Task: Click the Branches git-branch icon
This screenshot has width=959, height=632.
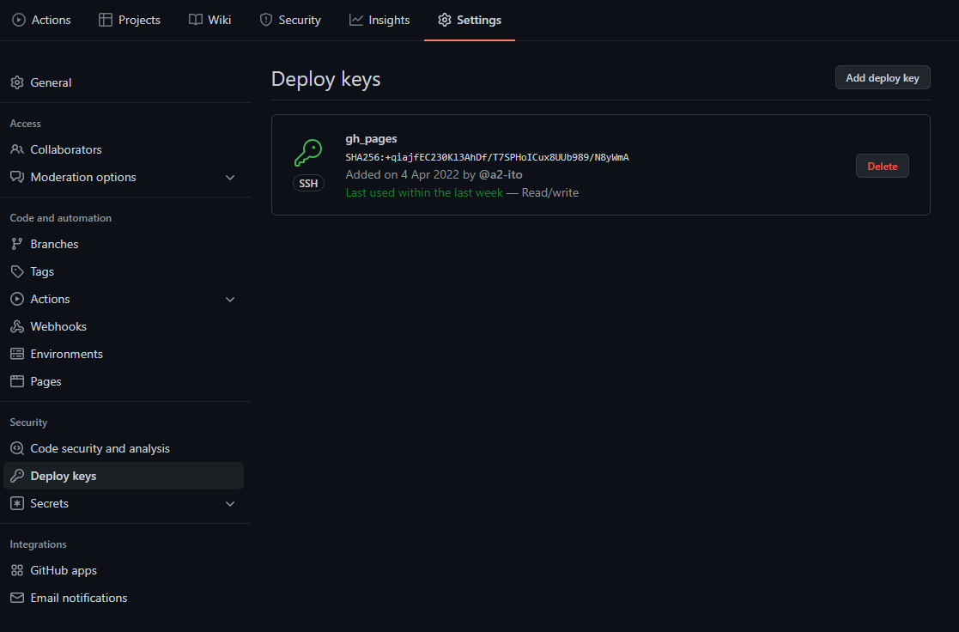Action: point(17,244)
